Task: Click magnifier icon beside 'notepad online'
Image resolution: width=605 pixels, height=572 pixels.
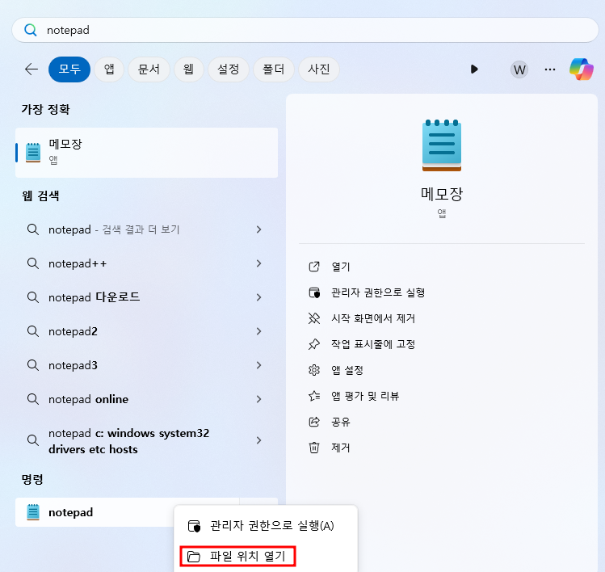Action: point(33,399)
